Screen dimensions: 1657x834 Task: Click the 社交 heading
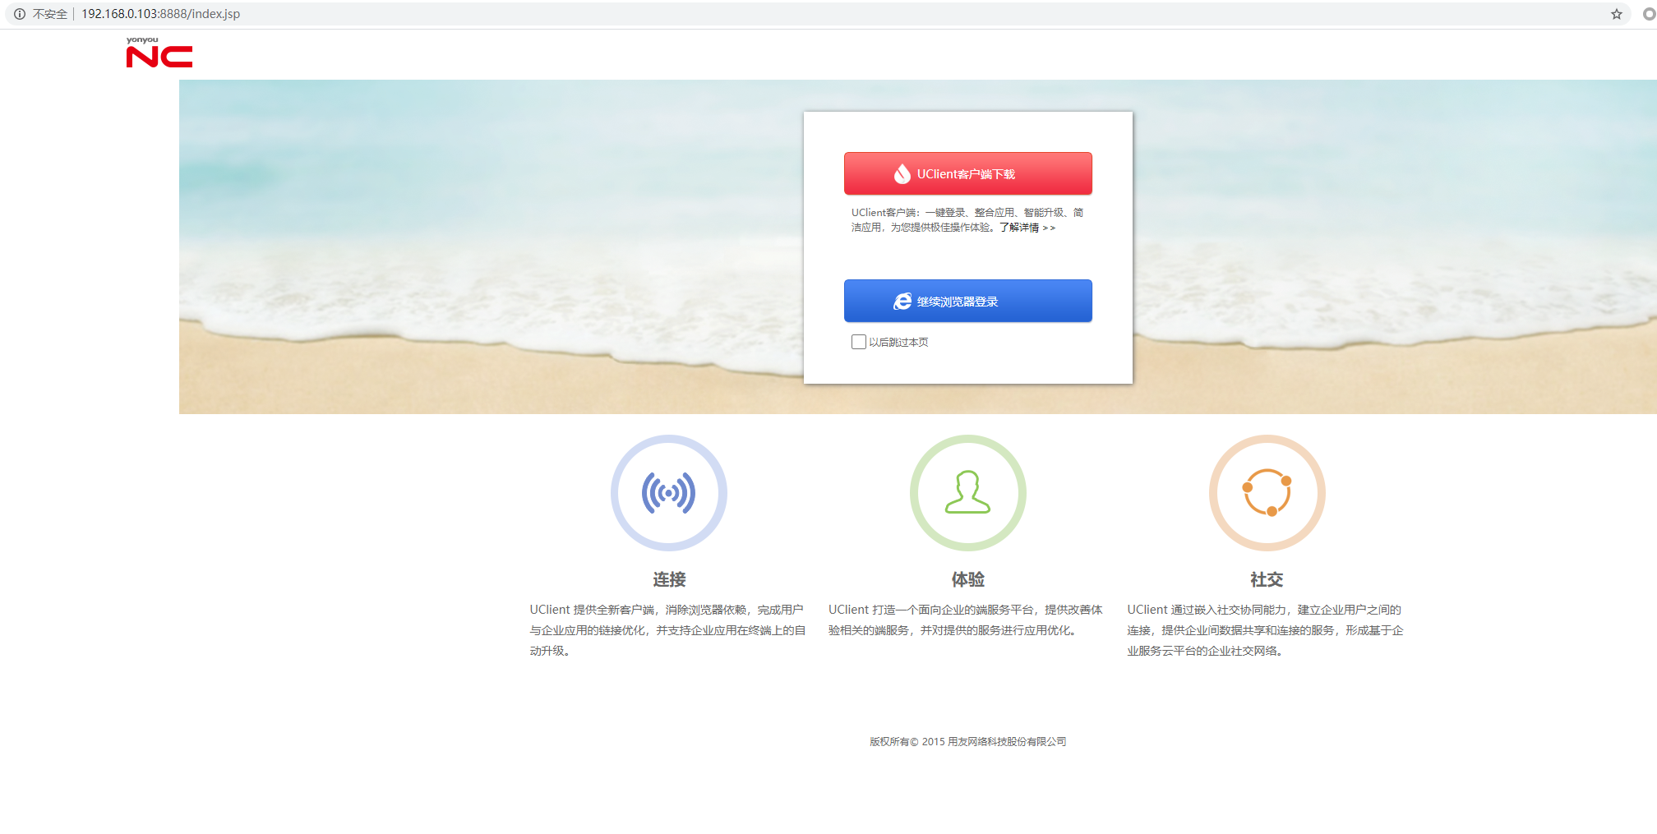pyautogui.click(x=1267, y=579)
